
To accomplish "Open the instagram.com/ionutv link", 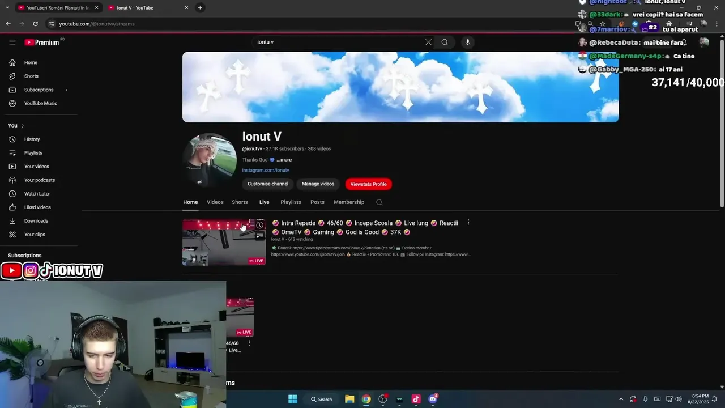I will tap(266, 171).
